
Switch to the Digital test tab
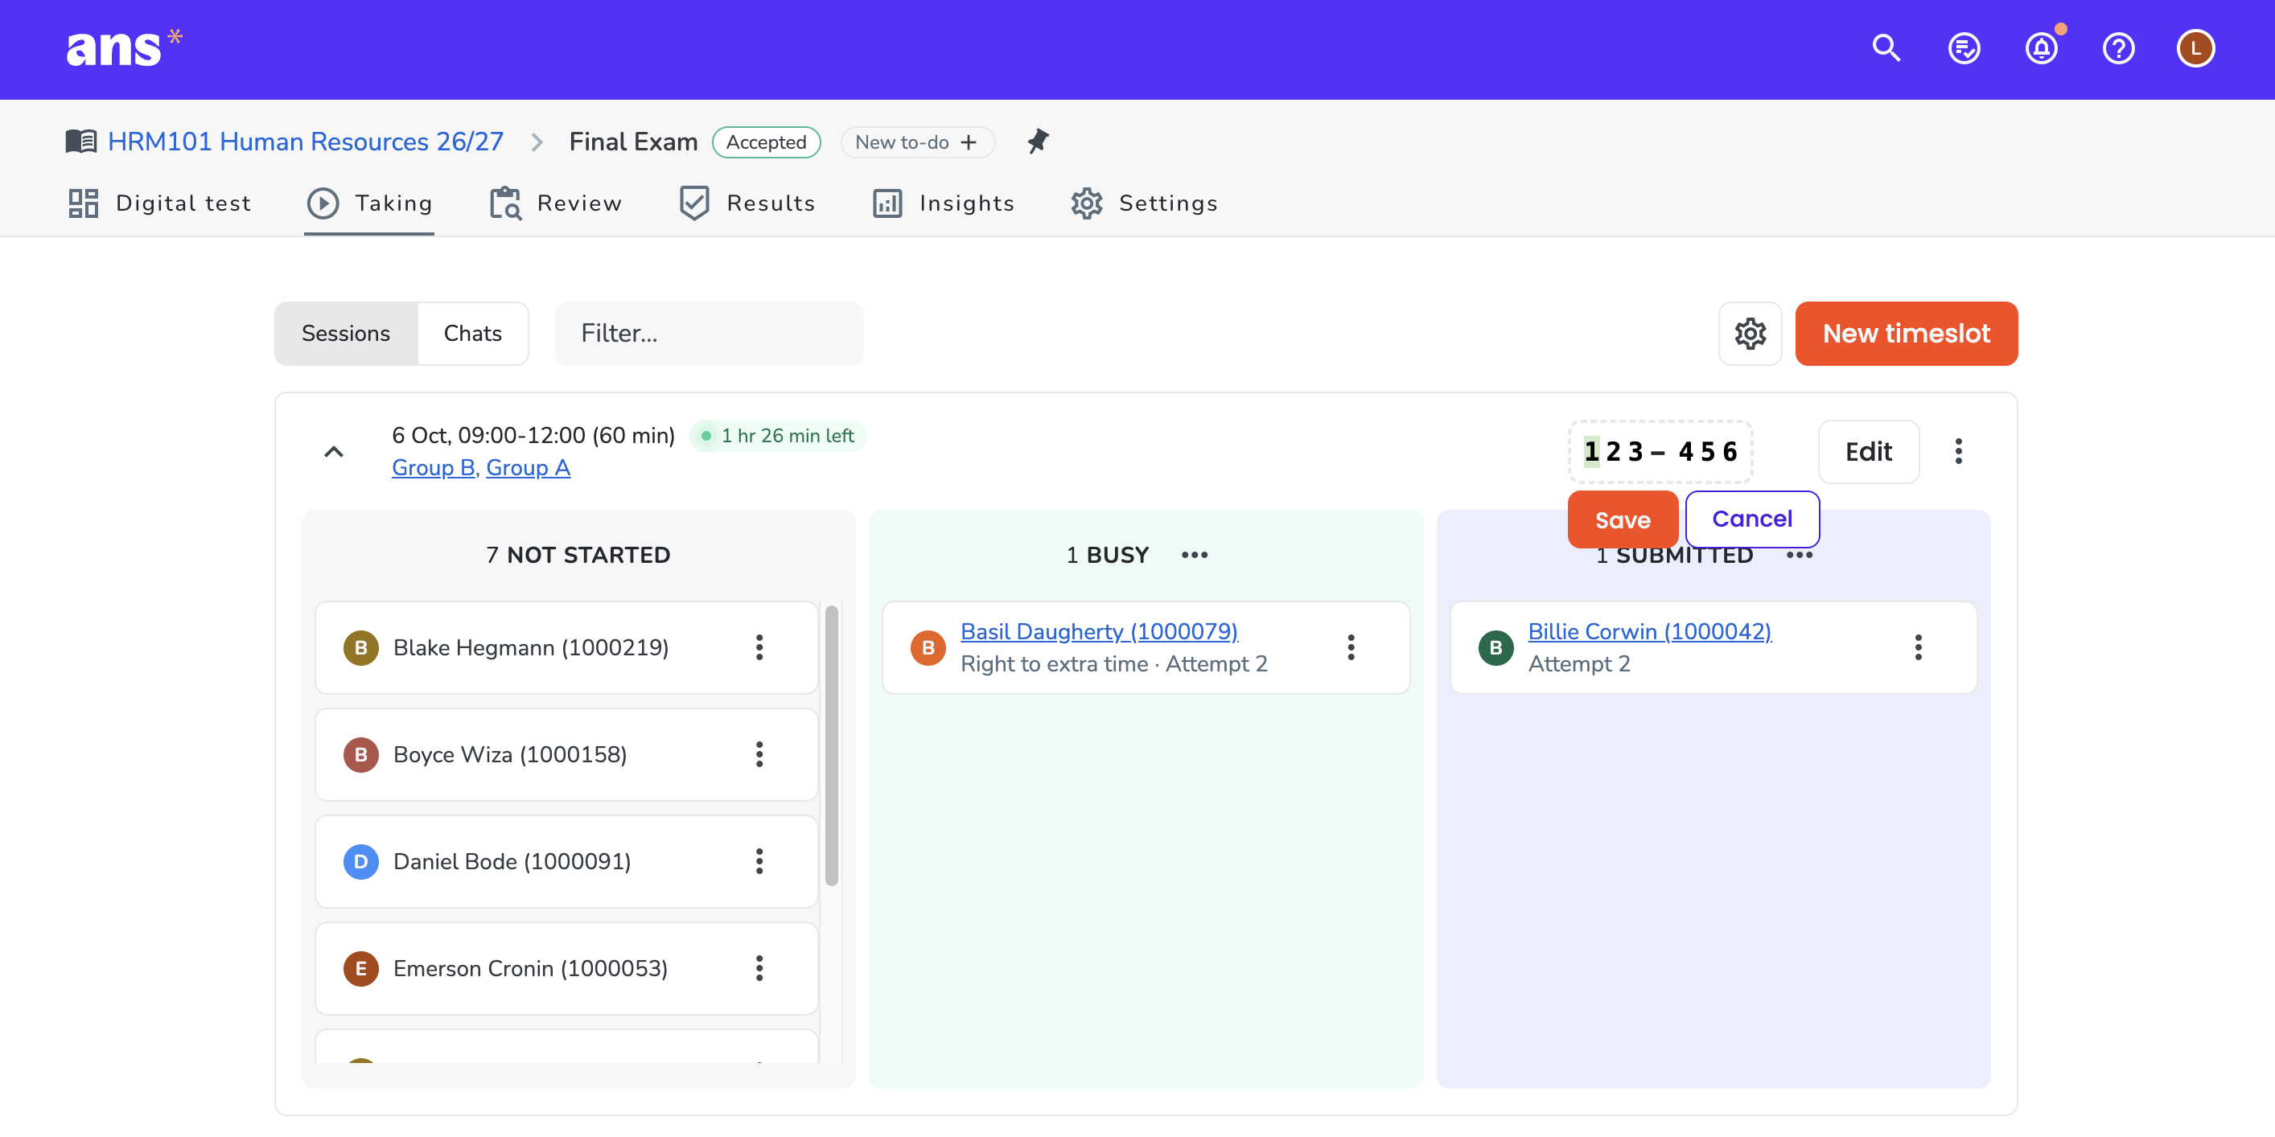pos(159,203)
